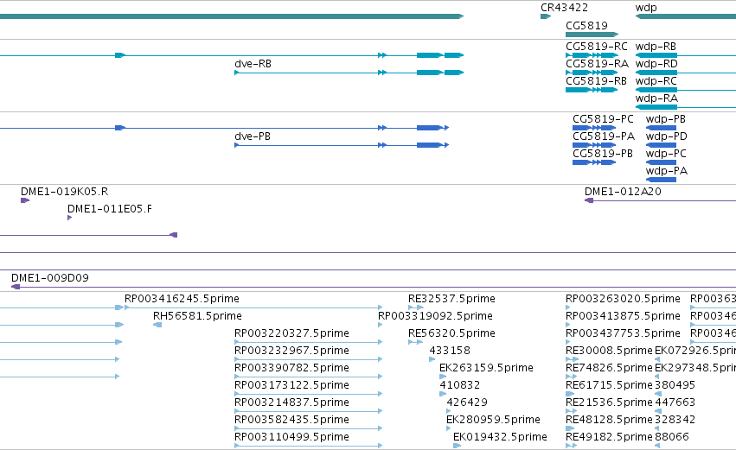
Task: Select feature 433158
Action: point(450,351)
